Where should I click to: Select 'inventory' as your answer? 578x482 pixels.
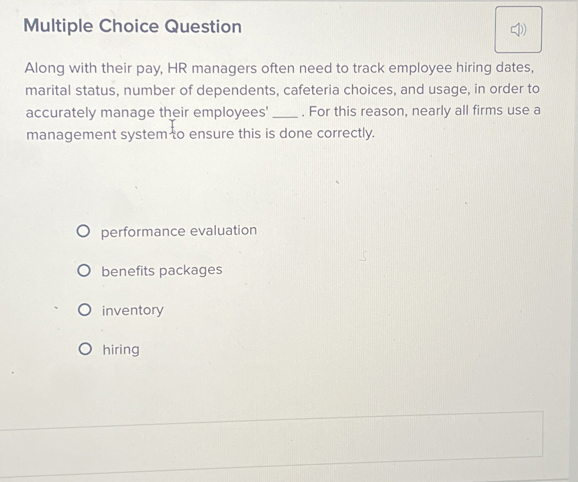[85, 310]
